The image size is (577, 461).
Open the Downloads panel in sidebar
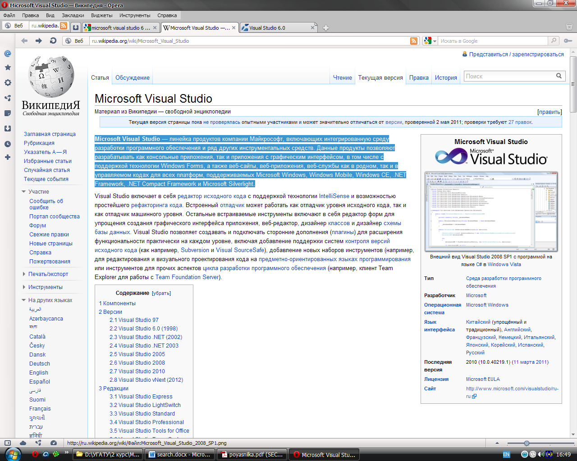pos(7,128)
